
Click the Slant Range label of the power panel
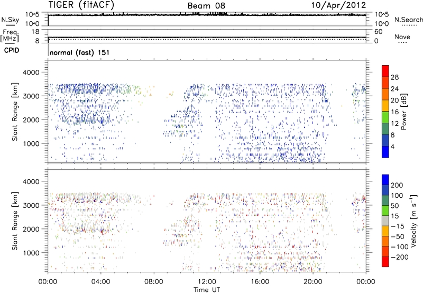tap(15, 112)
